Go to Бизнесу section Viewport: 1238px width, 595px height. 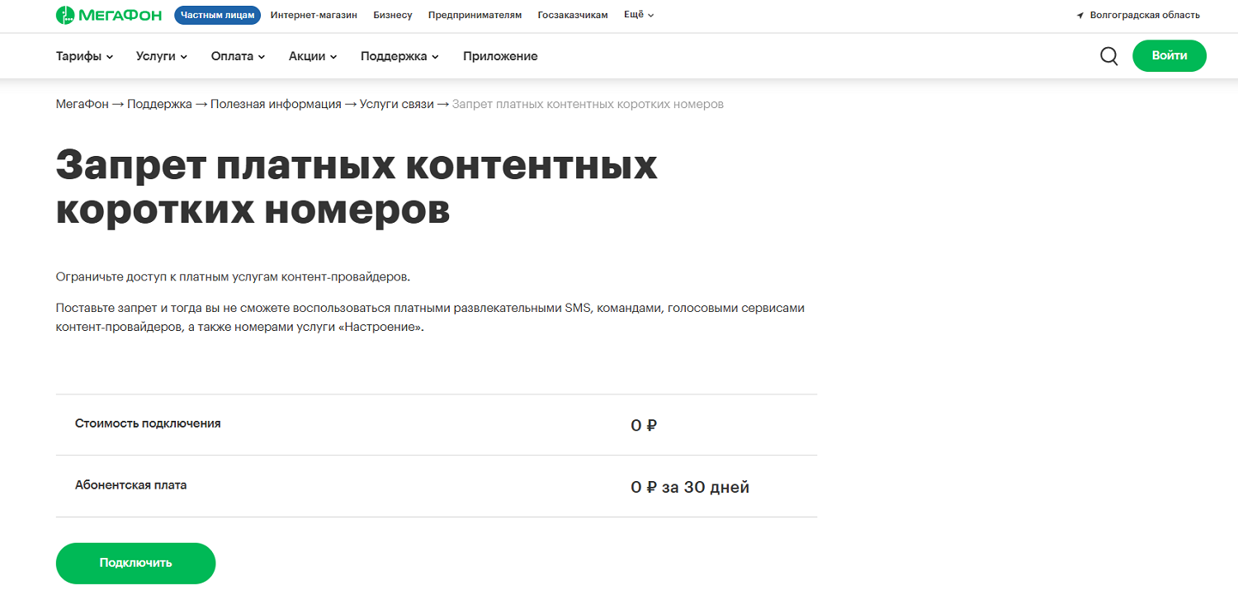pyautogui.click(x=393, y=15)
